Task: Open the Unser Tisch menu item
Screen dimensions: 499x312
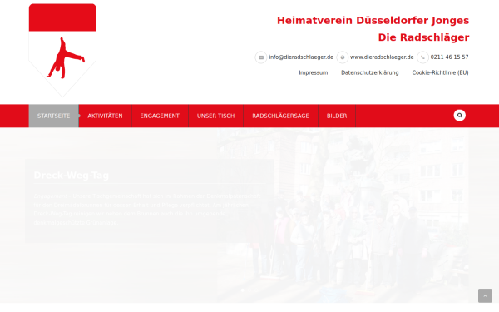Action: [215, 116]
